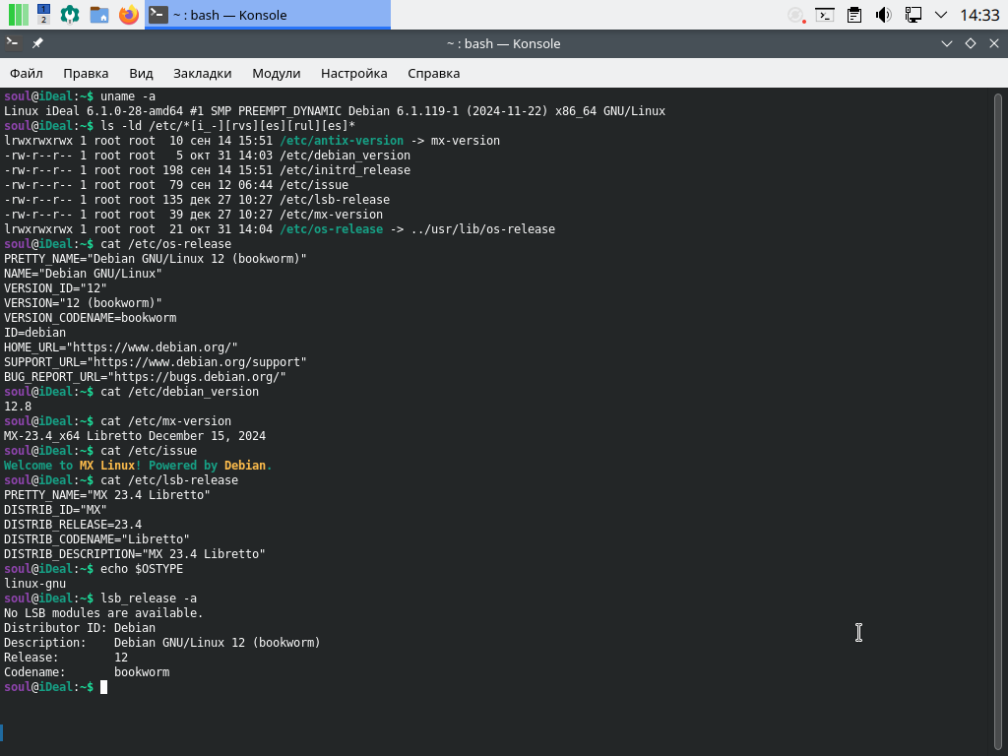The image size is (1008, 756).
Task: Minimize the Konsole window
Action: pyautogui.click(x=946, y=43)
